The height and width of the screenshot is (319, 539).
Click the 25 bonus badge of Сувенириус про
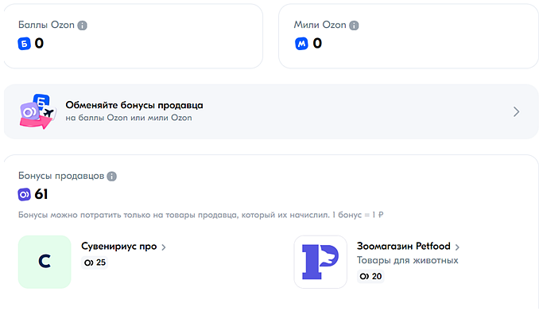click(95, 263)
